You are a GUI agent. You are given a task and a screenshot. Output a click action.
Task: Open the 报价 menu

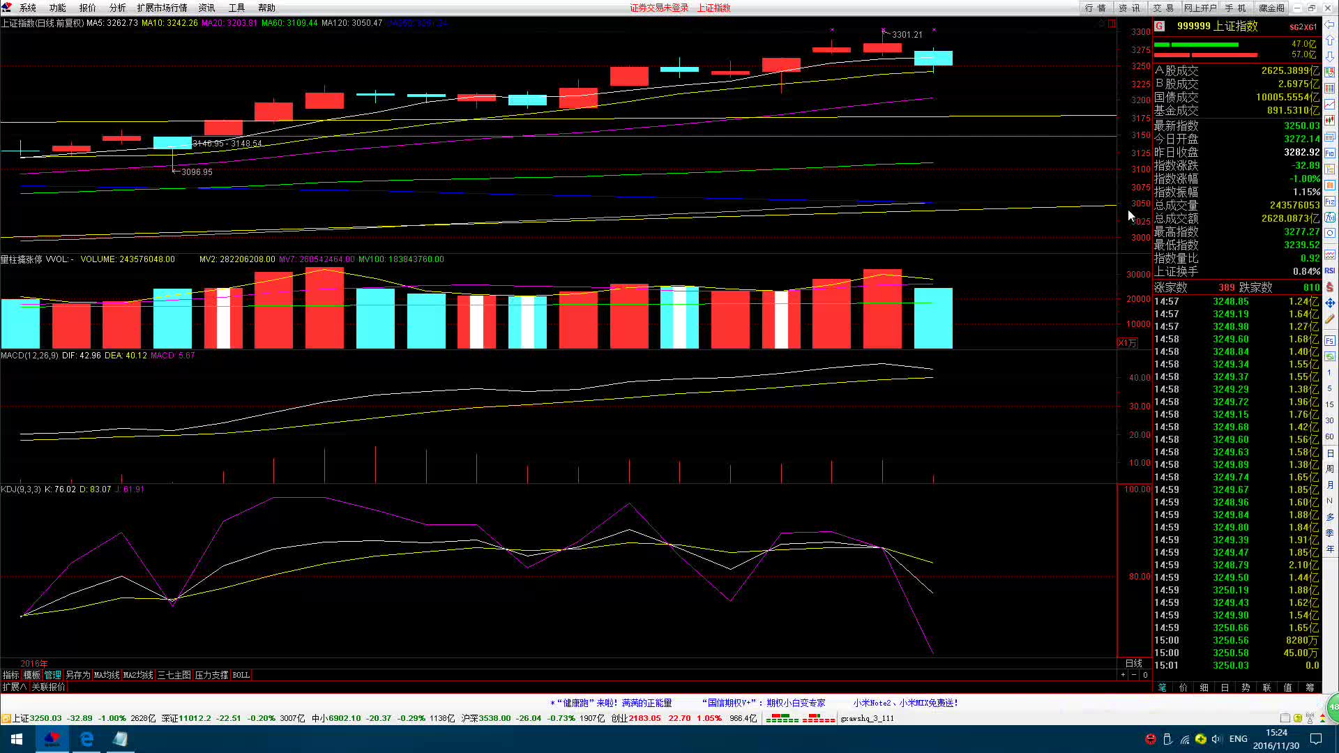(88, 8)
